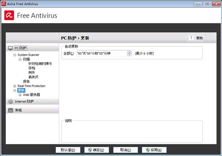Image resolution: width=222 pixels, height=156 pixels.
Task: Click the 帮助 help link
Action: [x=199, y=38]
